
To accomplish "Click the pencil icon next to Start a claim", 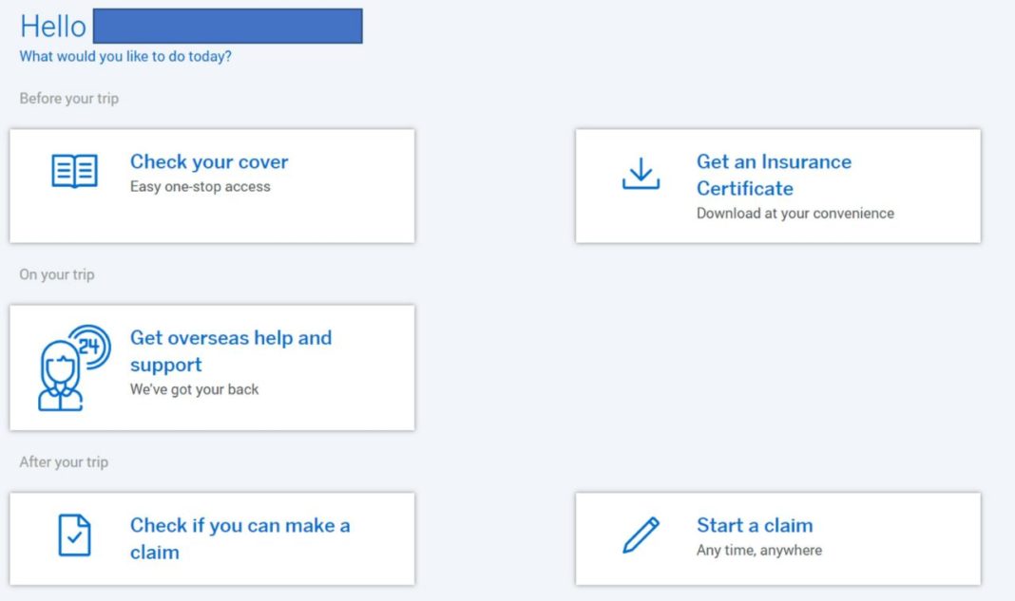I will pos(642,535).
